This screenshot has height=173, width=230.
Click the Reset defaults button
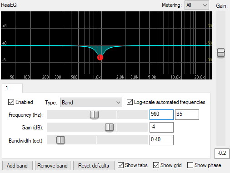point(94,166)
